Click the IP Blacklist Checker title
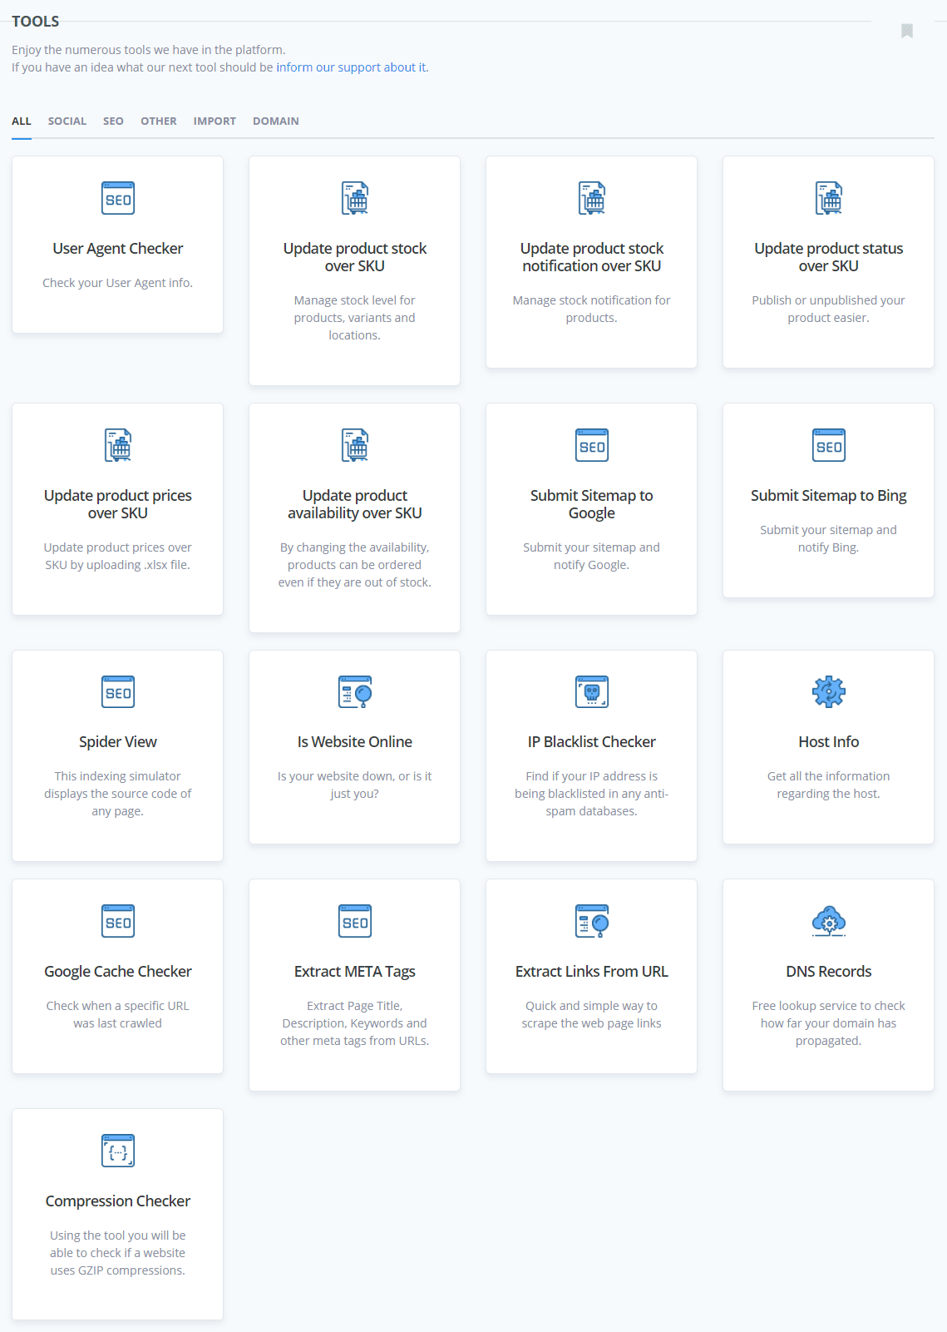 (x=592, y=742)
